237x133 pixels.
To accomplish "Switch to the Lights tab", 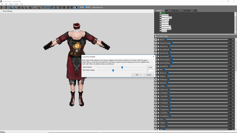I will point(192,10).
